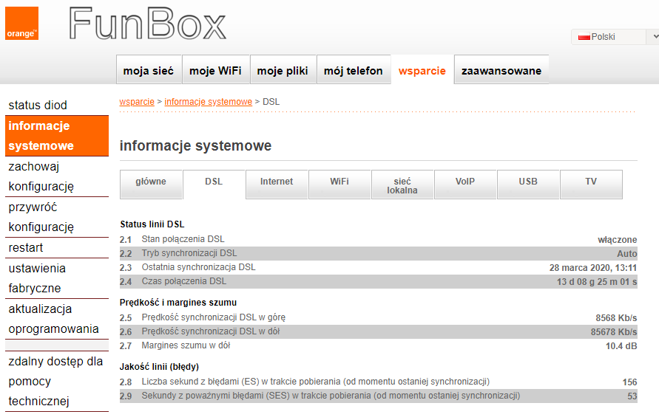
Task: Go to moje WiFi section
Action: click(215, 71)
